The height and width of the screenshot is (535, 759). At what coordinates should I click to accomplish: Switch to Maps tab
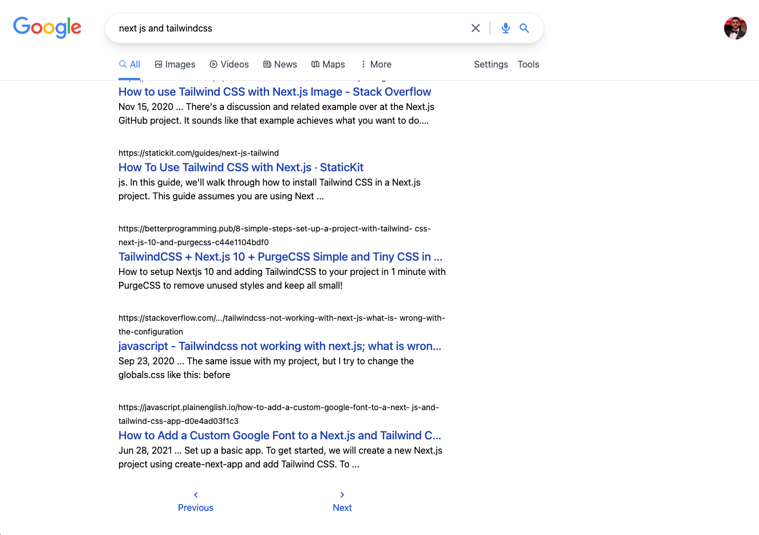pos(328,64)
